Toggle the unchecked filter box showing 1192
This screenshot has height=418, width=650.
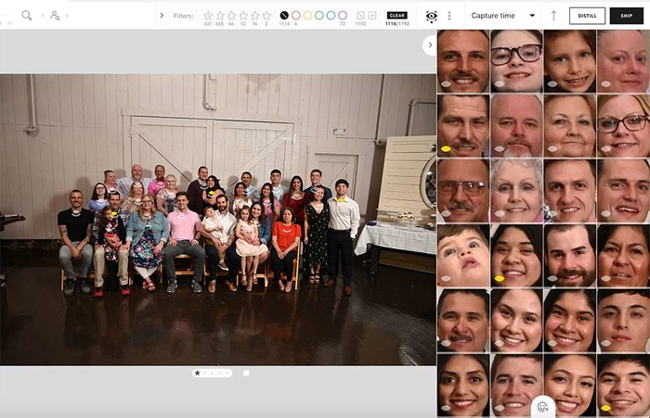360,15
